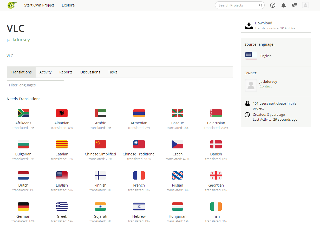Select the Hebrew flag icon

pos(139,207)
